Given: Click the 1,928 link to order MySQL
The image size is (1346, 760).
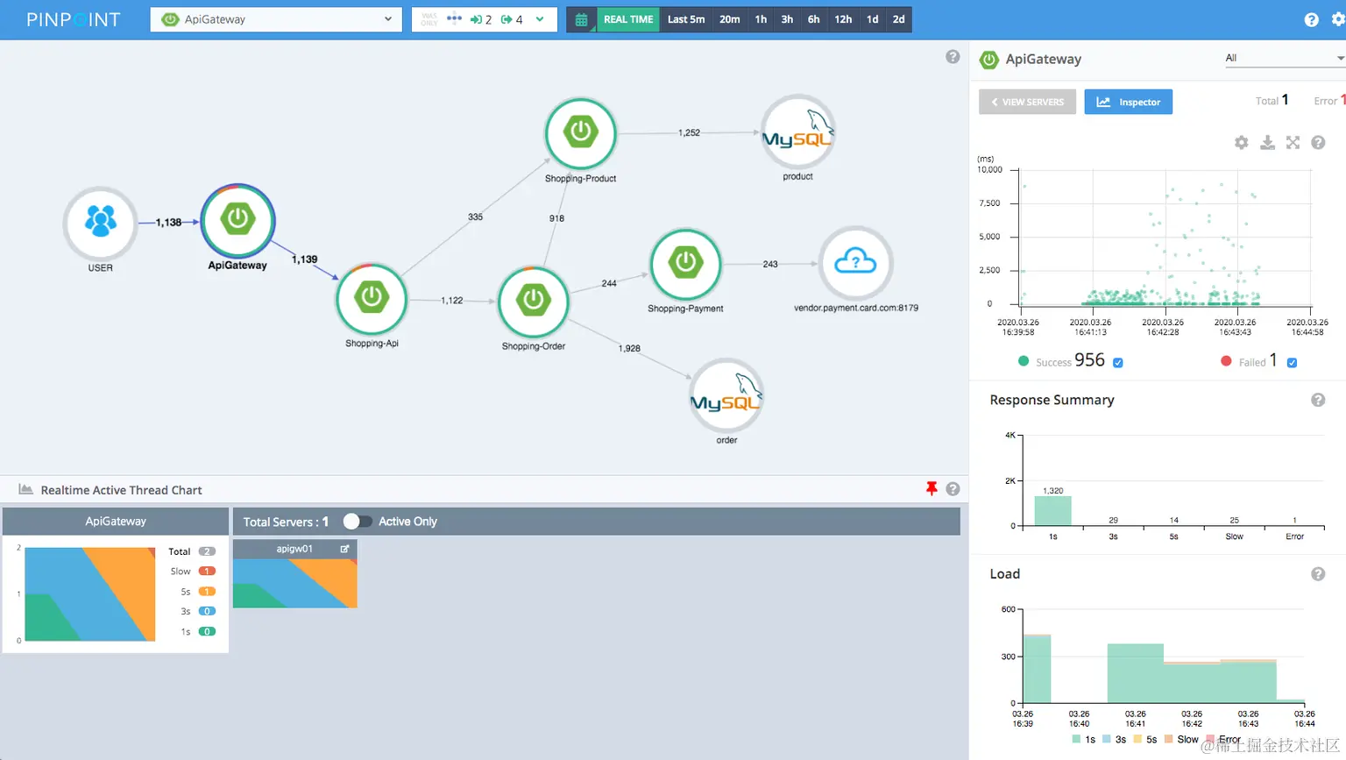Looking at the screenshot, I should click(x=629, y=348).
